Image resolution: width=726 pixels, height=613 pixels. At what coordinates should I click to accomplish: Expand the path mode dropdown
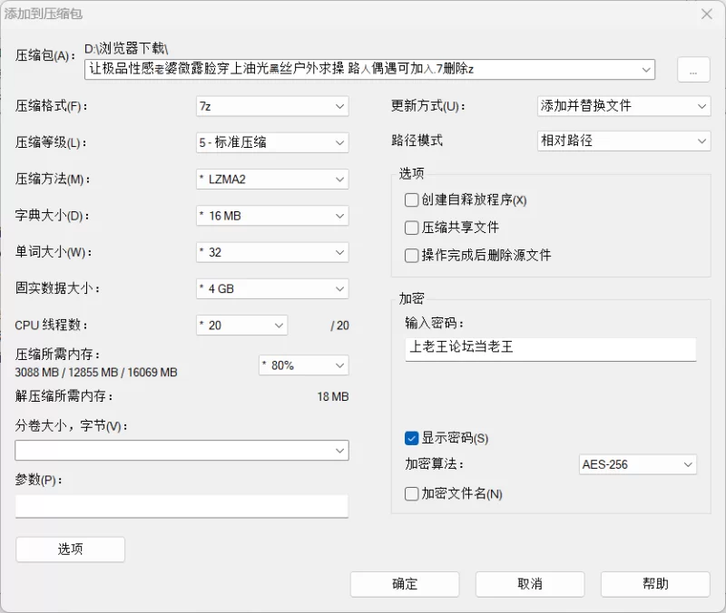click(623, 141)
